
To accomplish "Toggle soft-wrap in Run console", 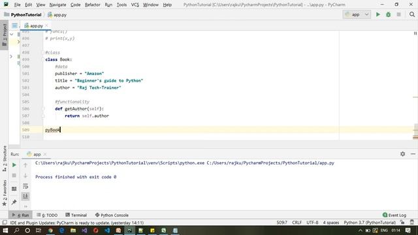I will click(25, 186).
